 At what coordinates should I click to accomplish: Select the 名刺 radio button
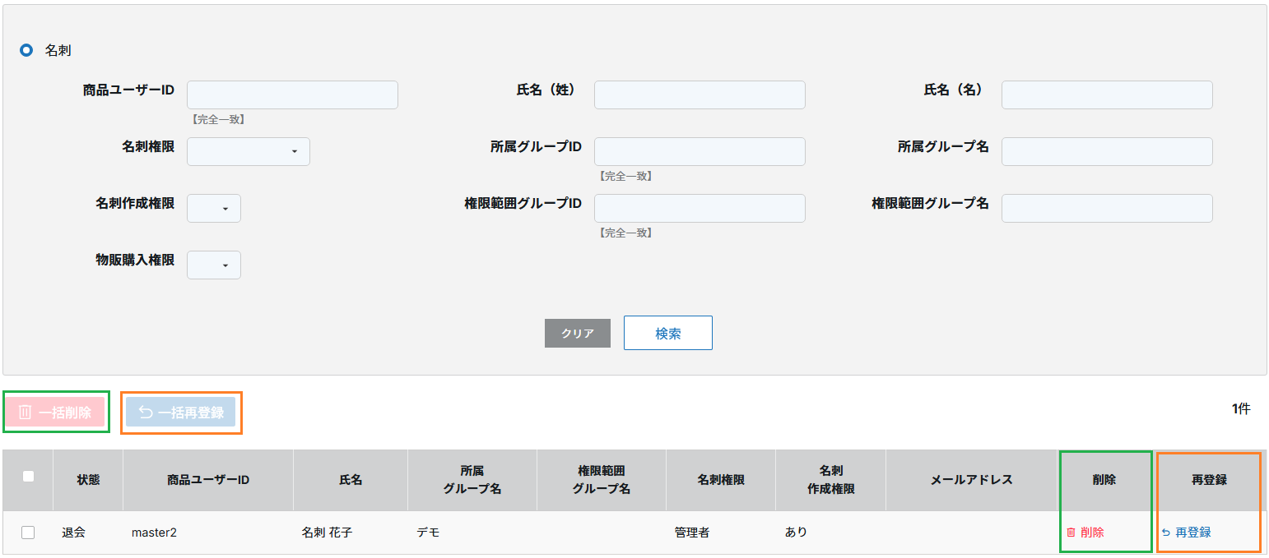pos(26,50)
